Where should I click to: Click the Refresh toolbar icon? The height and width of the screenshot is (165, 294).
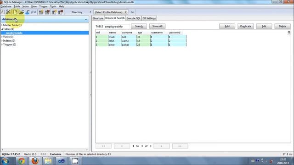pyautogui.click(x=2, y=12)
